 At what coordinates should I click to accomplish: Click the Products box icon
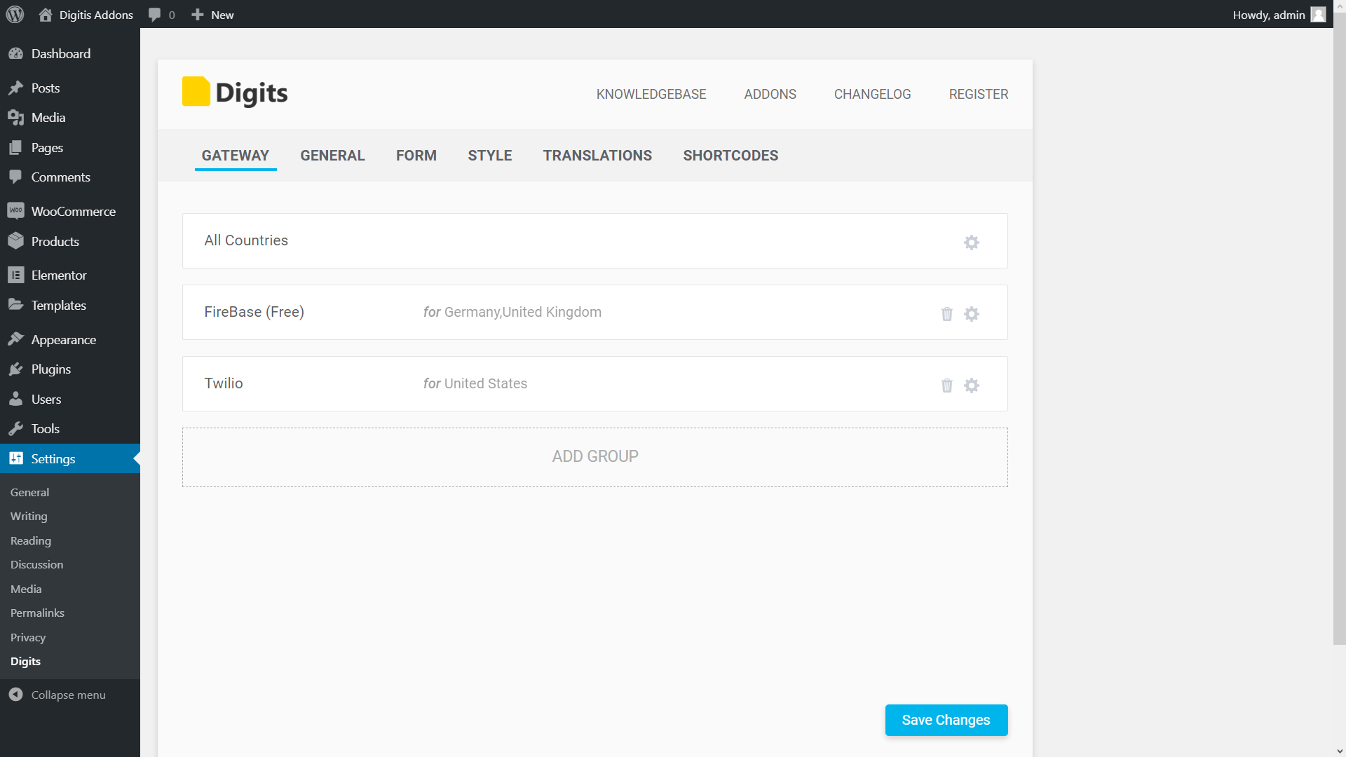pos(15,241)
